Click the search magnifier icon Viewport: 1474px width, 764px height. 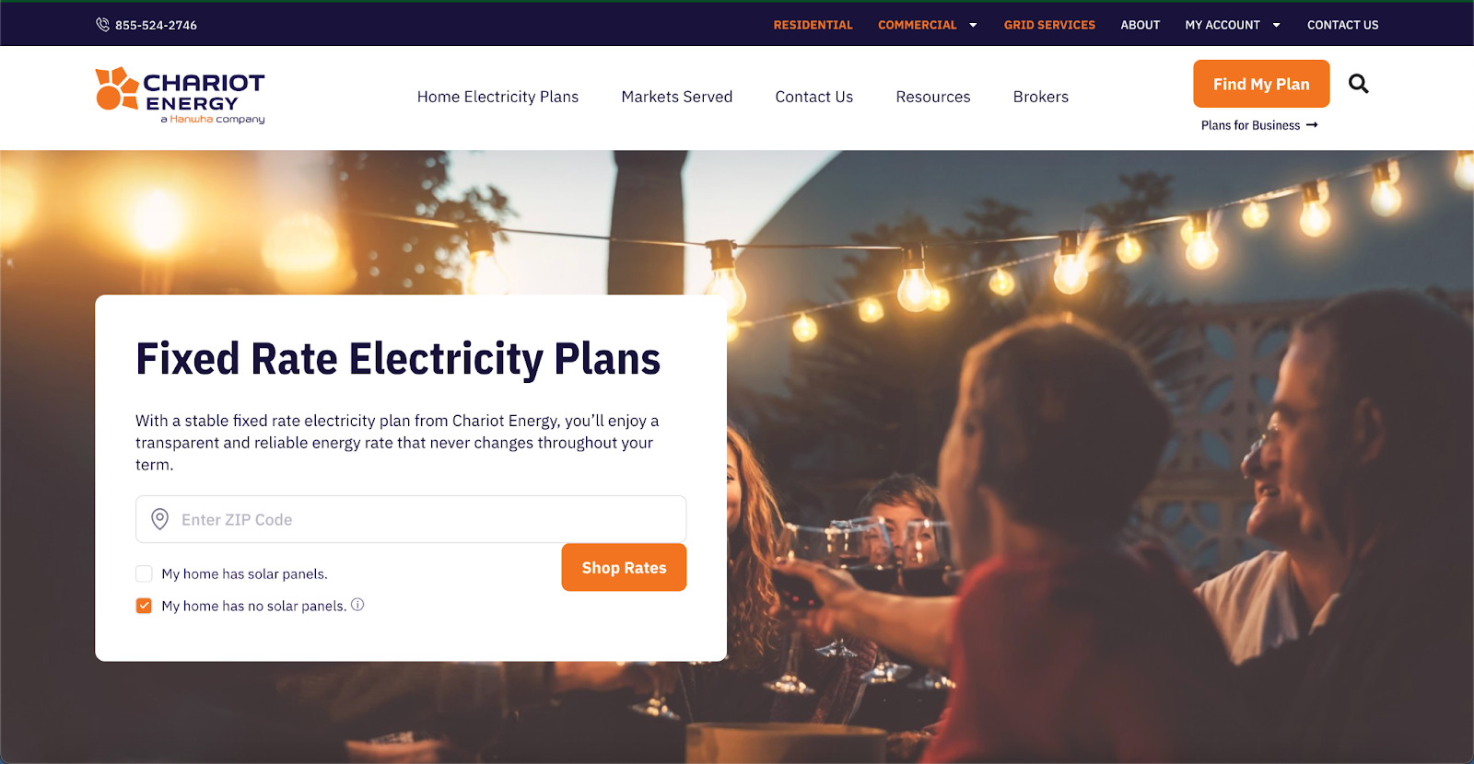point(1358,84)
